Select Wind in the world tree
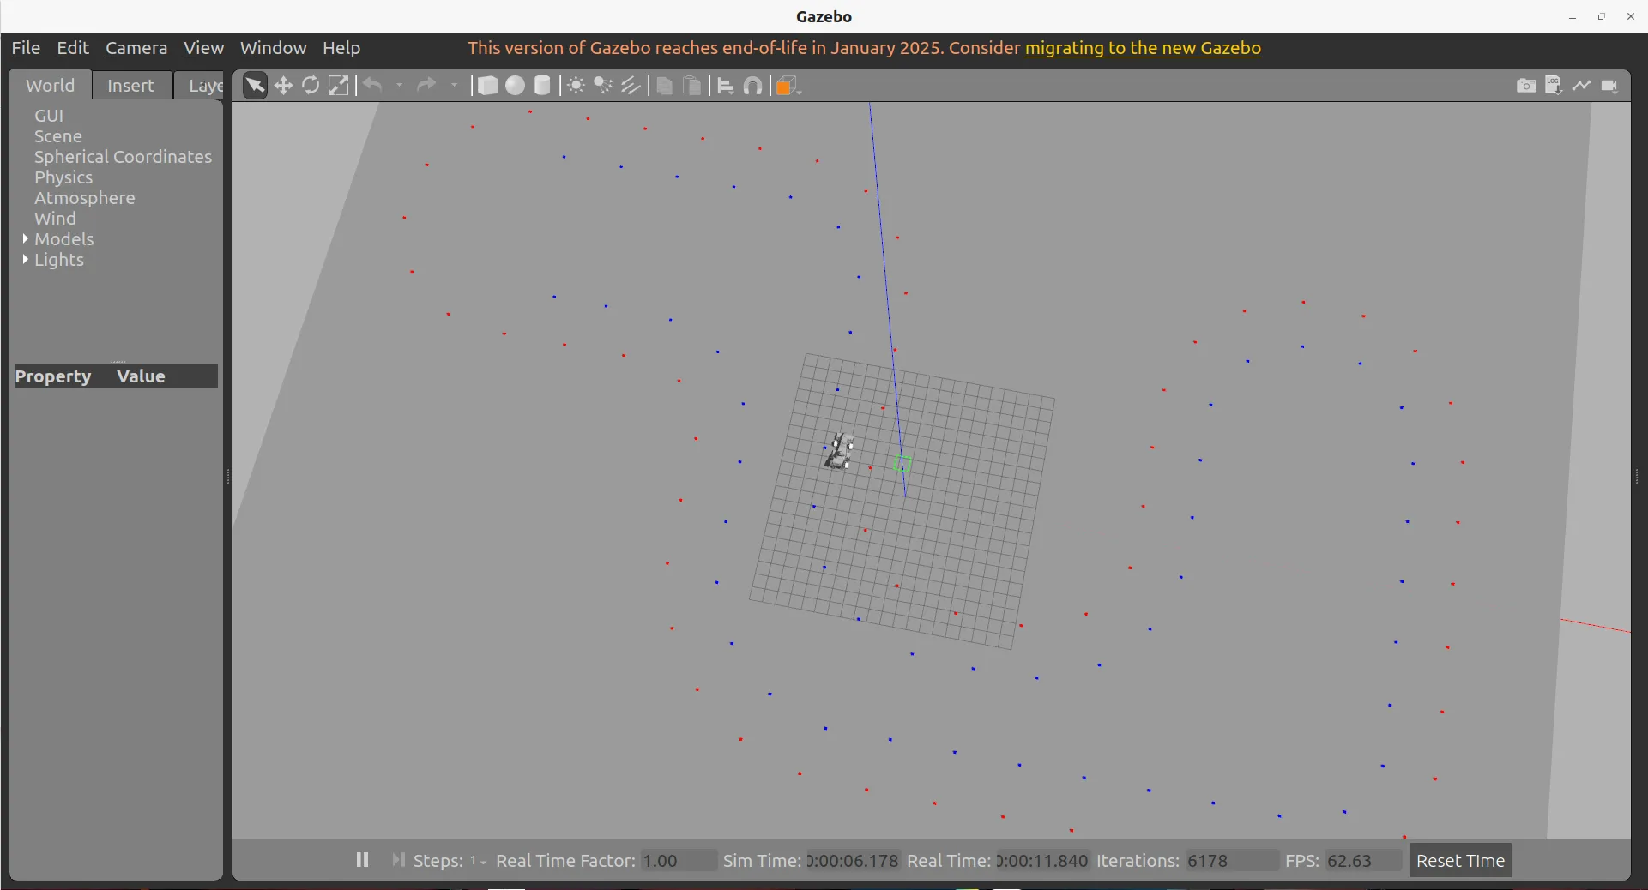This screenshot has height=890, width=1648. (55, 219)
